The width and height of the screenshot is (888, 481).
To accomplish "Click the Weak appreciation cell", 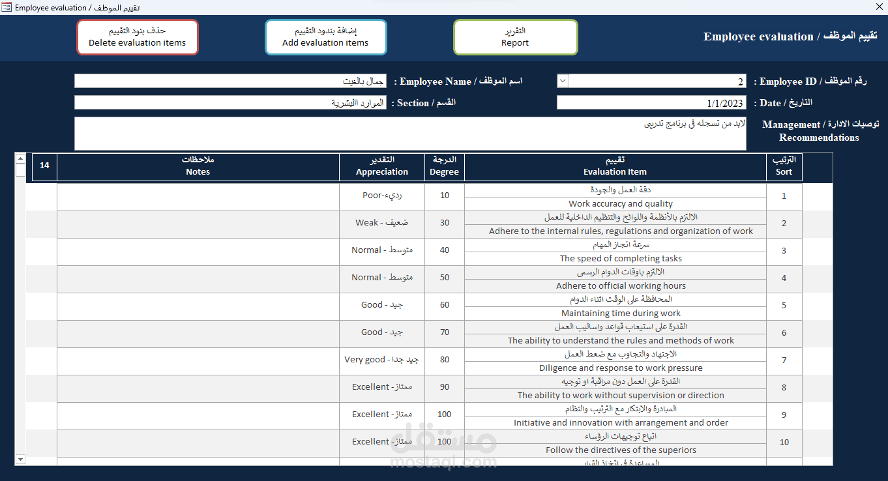I will (x=382, y=223).
